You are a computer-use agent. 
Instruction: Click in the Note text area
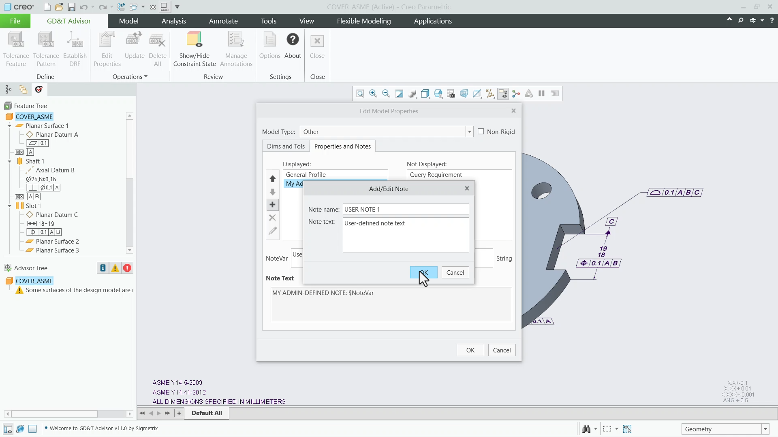[406, 235]
